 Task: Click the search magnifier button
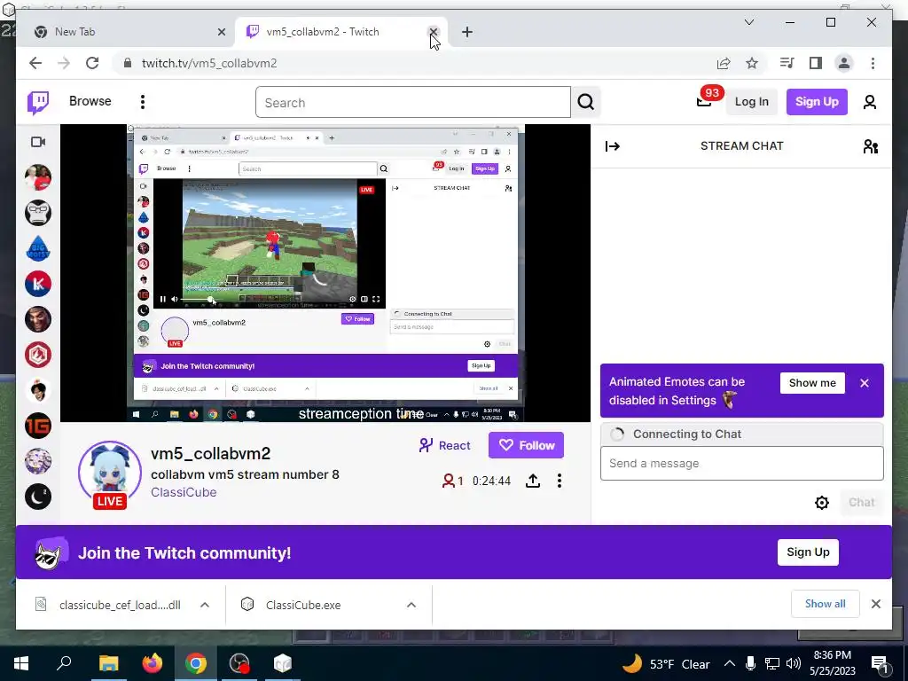coord(585,103)
